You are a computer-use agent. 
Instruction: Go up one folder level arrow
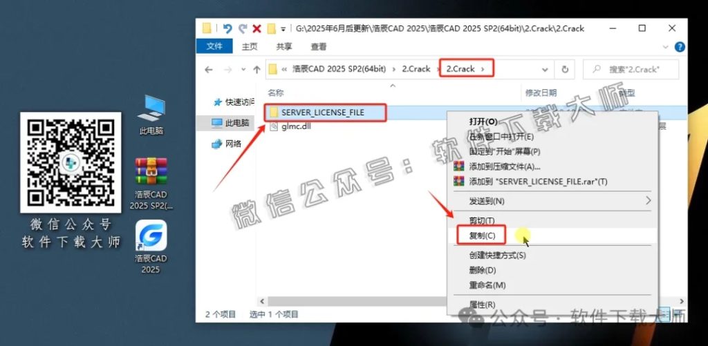coord(257,70)
